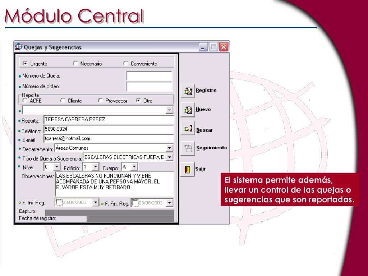Select the Conveniente priority option
This screenshot has width=368, height=276.
(x=125, y=63)
